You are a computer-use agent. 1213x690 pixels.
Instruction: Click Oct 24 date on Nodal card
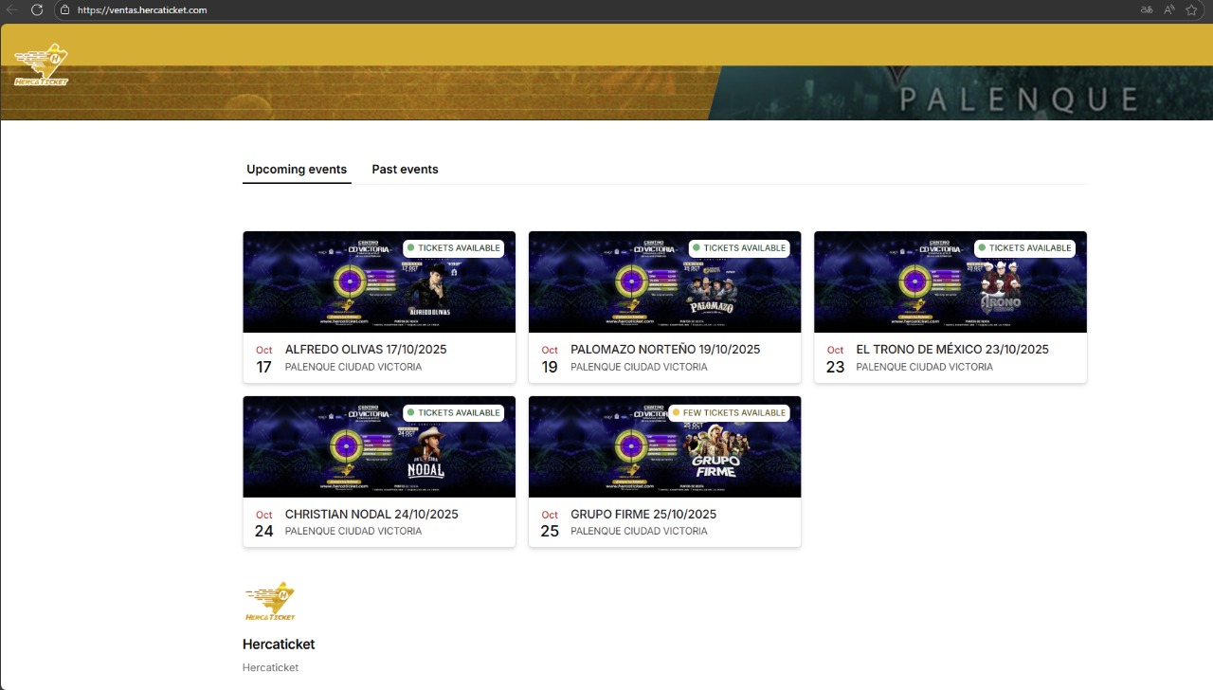[263, 524]
